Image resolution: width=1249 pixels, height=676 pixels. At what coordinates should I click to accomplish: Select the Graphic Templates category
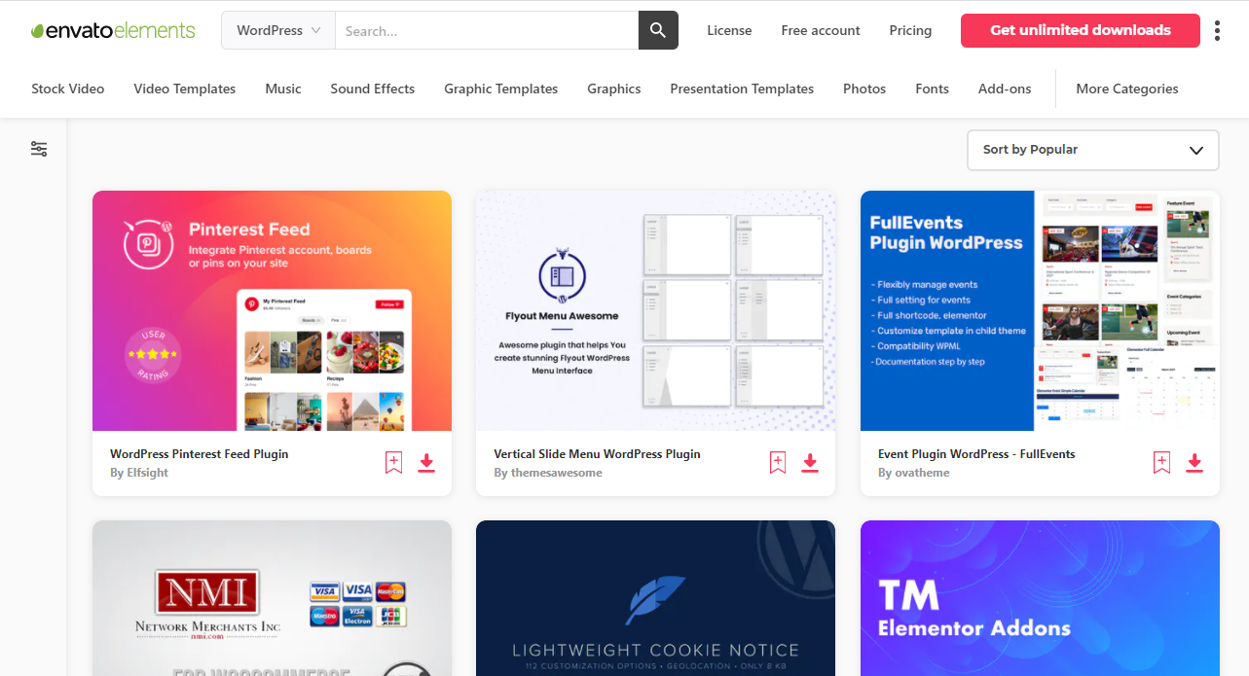pos(501,89)
